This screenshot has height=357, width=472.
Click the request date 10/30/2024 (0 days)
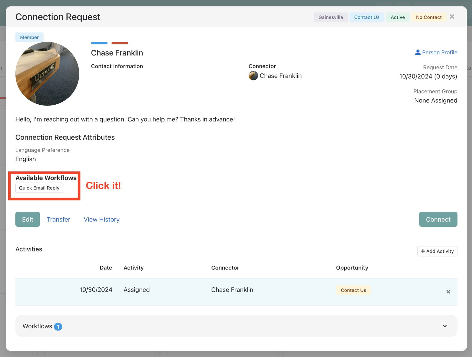tap(428, 76)
